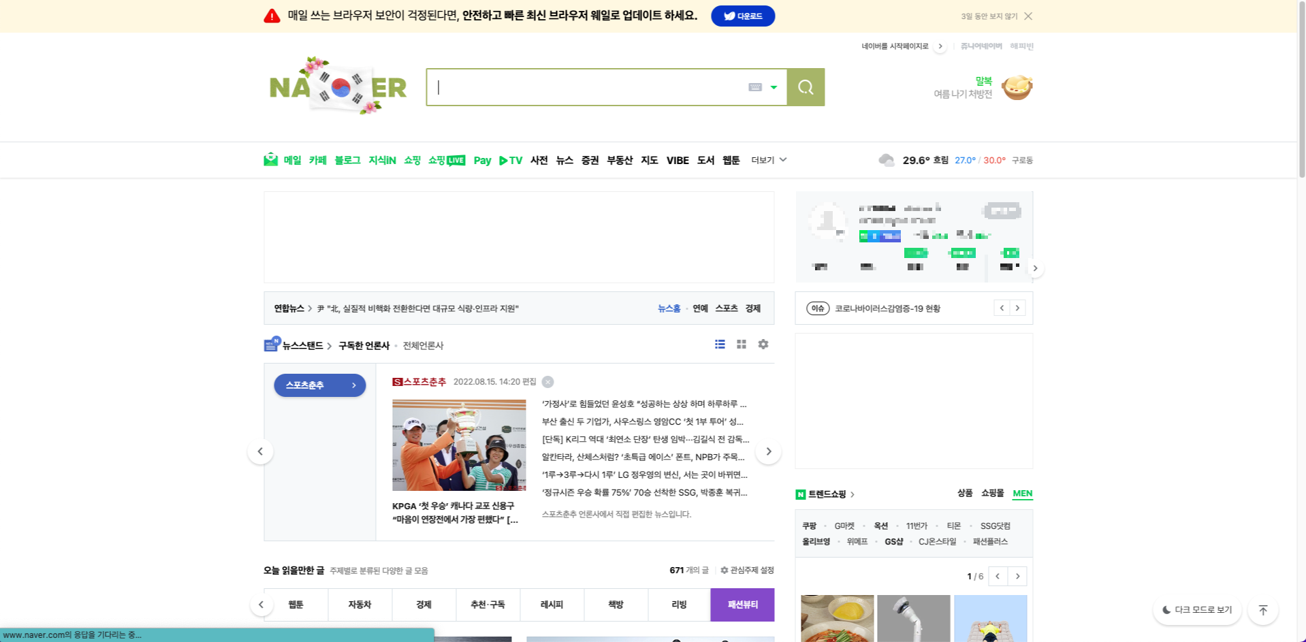Click the back-to-top arrow button

(x=1263, y=610)
